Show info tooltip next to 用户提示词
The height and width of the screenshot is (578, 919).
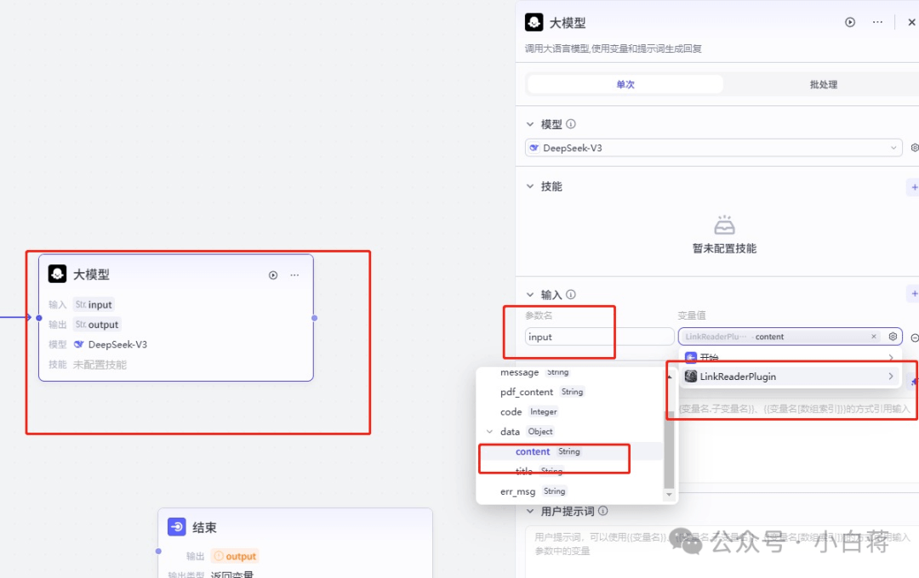coord(602,511)
